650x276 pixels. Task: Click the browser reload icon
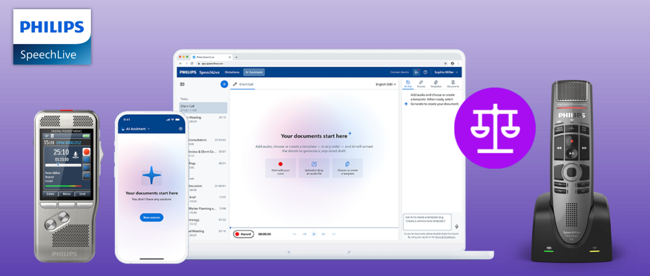coord(192,64)
